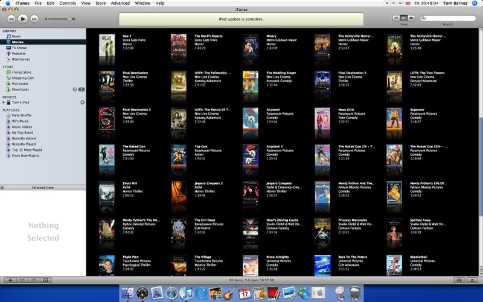Open the Controls menu
Image resolution: width=483 pixels, height=302 pixels.
tap(68, 3)
